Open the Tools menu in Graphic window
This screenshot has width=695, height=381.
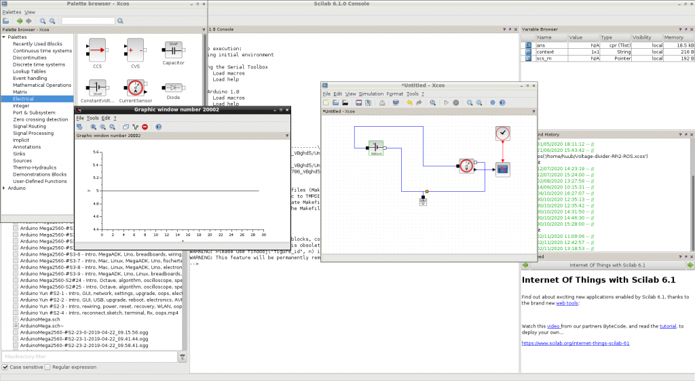[x=92, y=118]
